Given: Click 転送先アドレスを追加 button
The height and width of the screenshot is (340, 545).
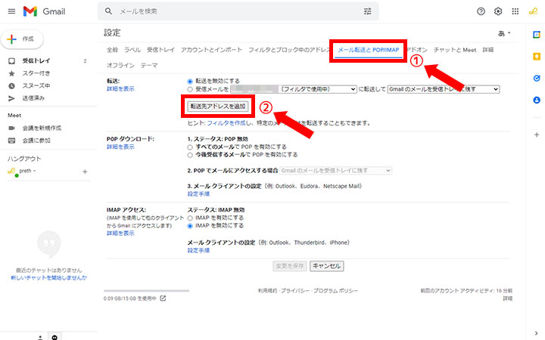Looking at the screenshot, I should tap(218, 107).
